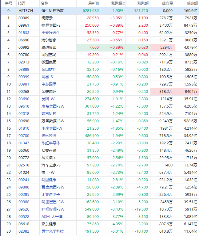Open stock 携程集团-S
Screen dimensions: 199x236
51,25
